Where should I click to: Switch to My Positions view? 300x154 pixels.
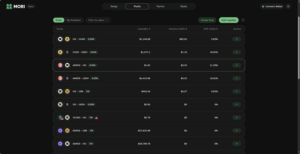74,20
